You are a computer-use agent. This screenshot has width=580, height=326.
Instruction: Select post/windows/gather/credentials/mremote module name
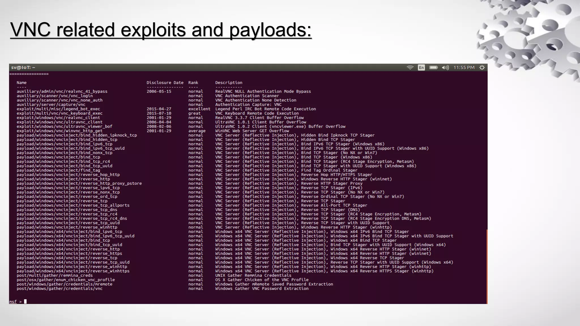click(x=65, y=284)
